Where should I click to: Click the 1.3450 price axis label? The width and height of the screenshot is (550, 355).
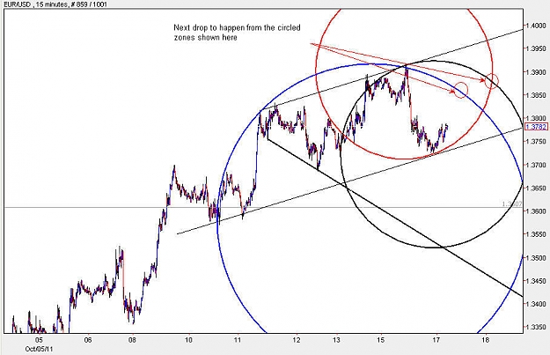pyautogui.click(x=536, y=281)
